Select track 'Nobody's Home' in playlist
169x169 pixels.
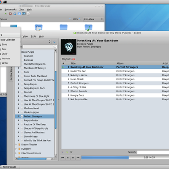coord(115,75)
